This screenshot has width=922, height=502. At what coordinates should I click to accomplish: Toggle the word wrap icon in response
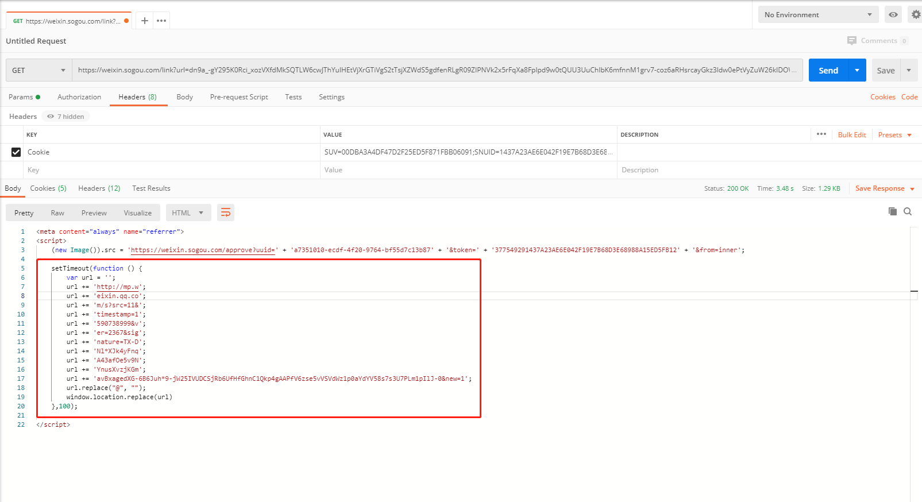(x=226, y=213)
